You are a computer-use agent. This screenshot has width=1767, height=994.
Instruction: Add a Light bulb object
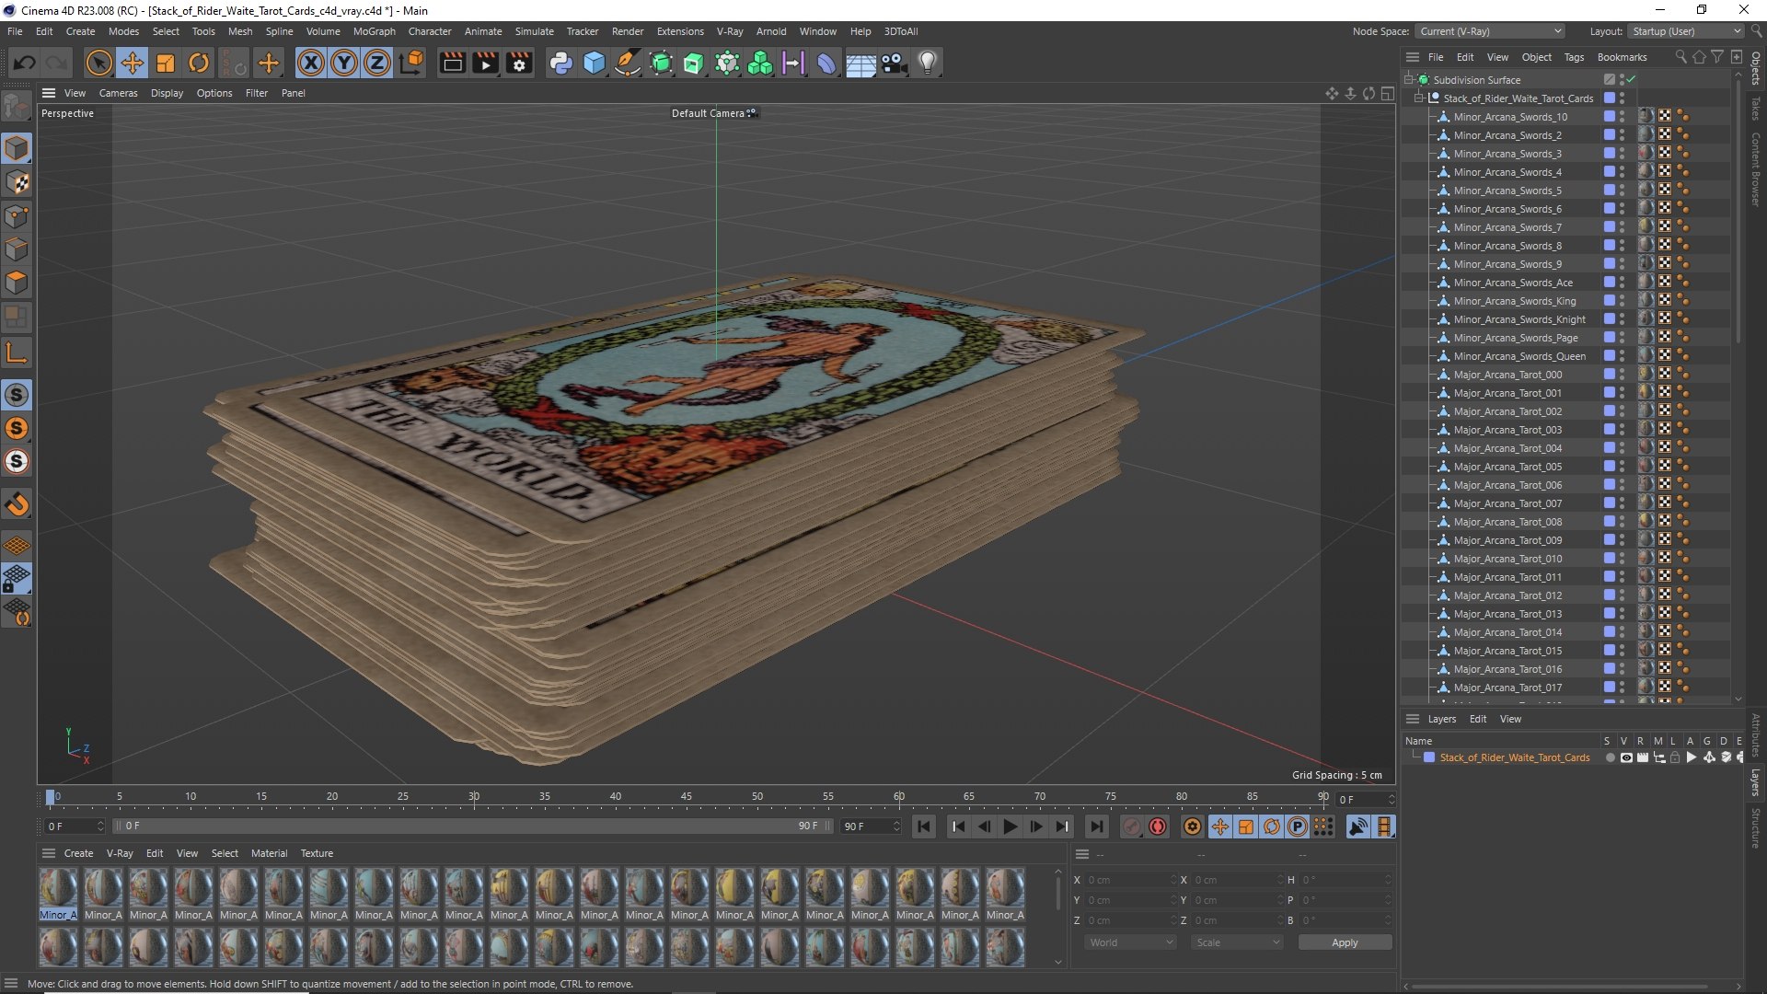928,63
